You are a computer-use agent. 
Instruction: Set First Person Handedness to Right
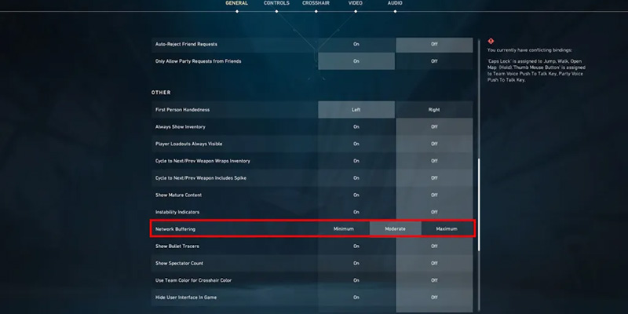pos(434,110)
